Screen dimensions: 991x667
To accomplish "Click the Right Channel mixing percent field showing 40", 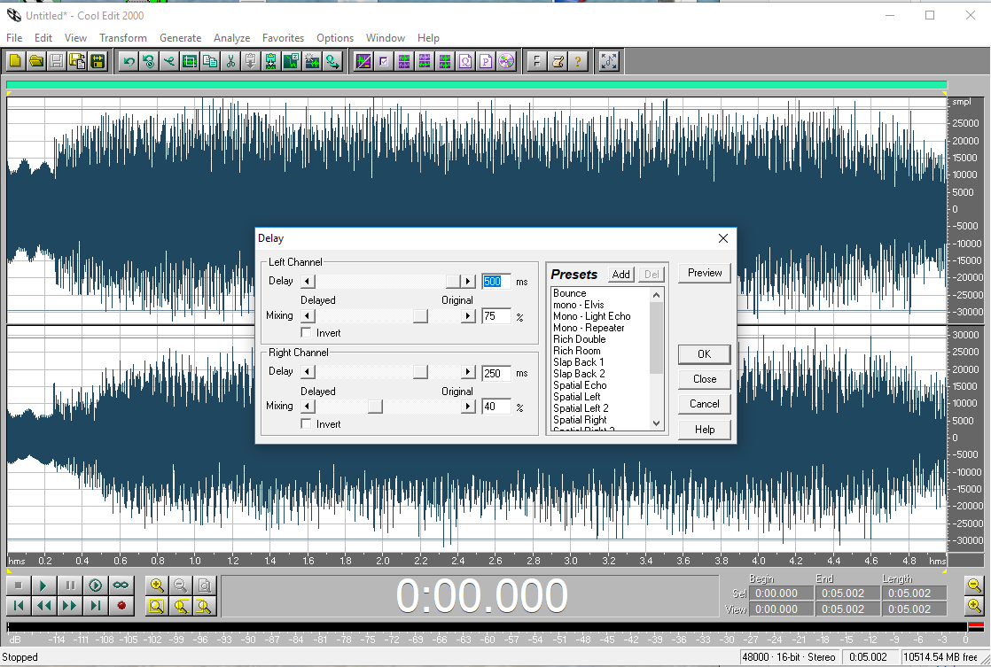I will tap(496, 407).
